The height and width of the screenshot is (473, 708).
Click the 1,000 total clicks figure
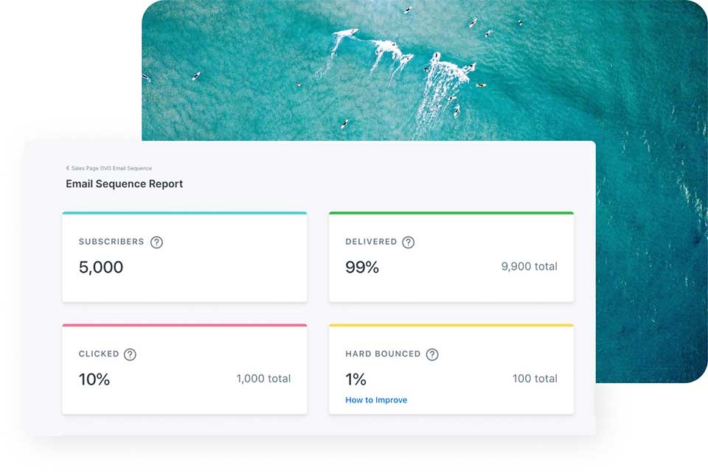pyautogui.click(x=263, y=379)
